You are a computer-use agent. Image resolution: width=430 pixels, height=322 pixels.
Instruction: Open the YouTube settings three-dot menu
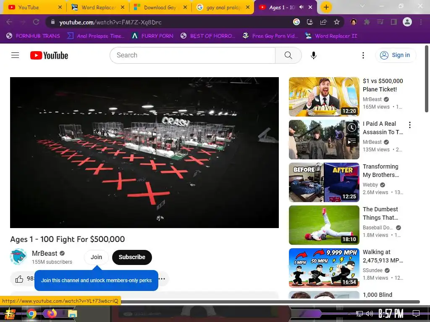[x=363, y=55]
